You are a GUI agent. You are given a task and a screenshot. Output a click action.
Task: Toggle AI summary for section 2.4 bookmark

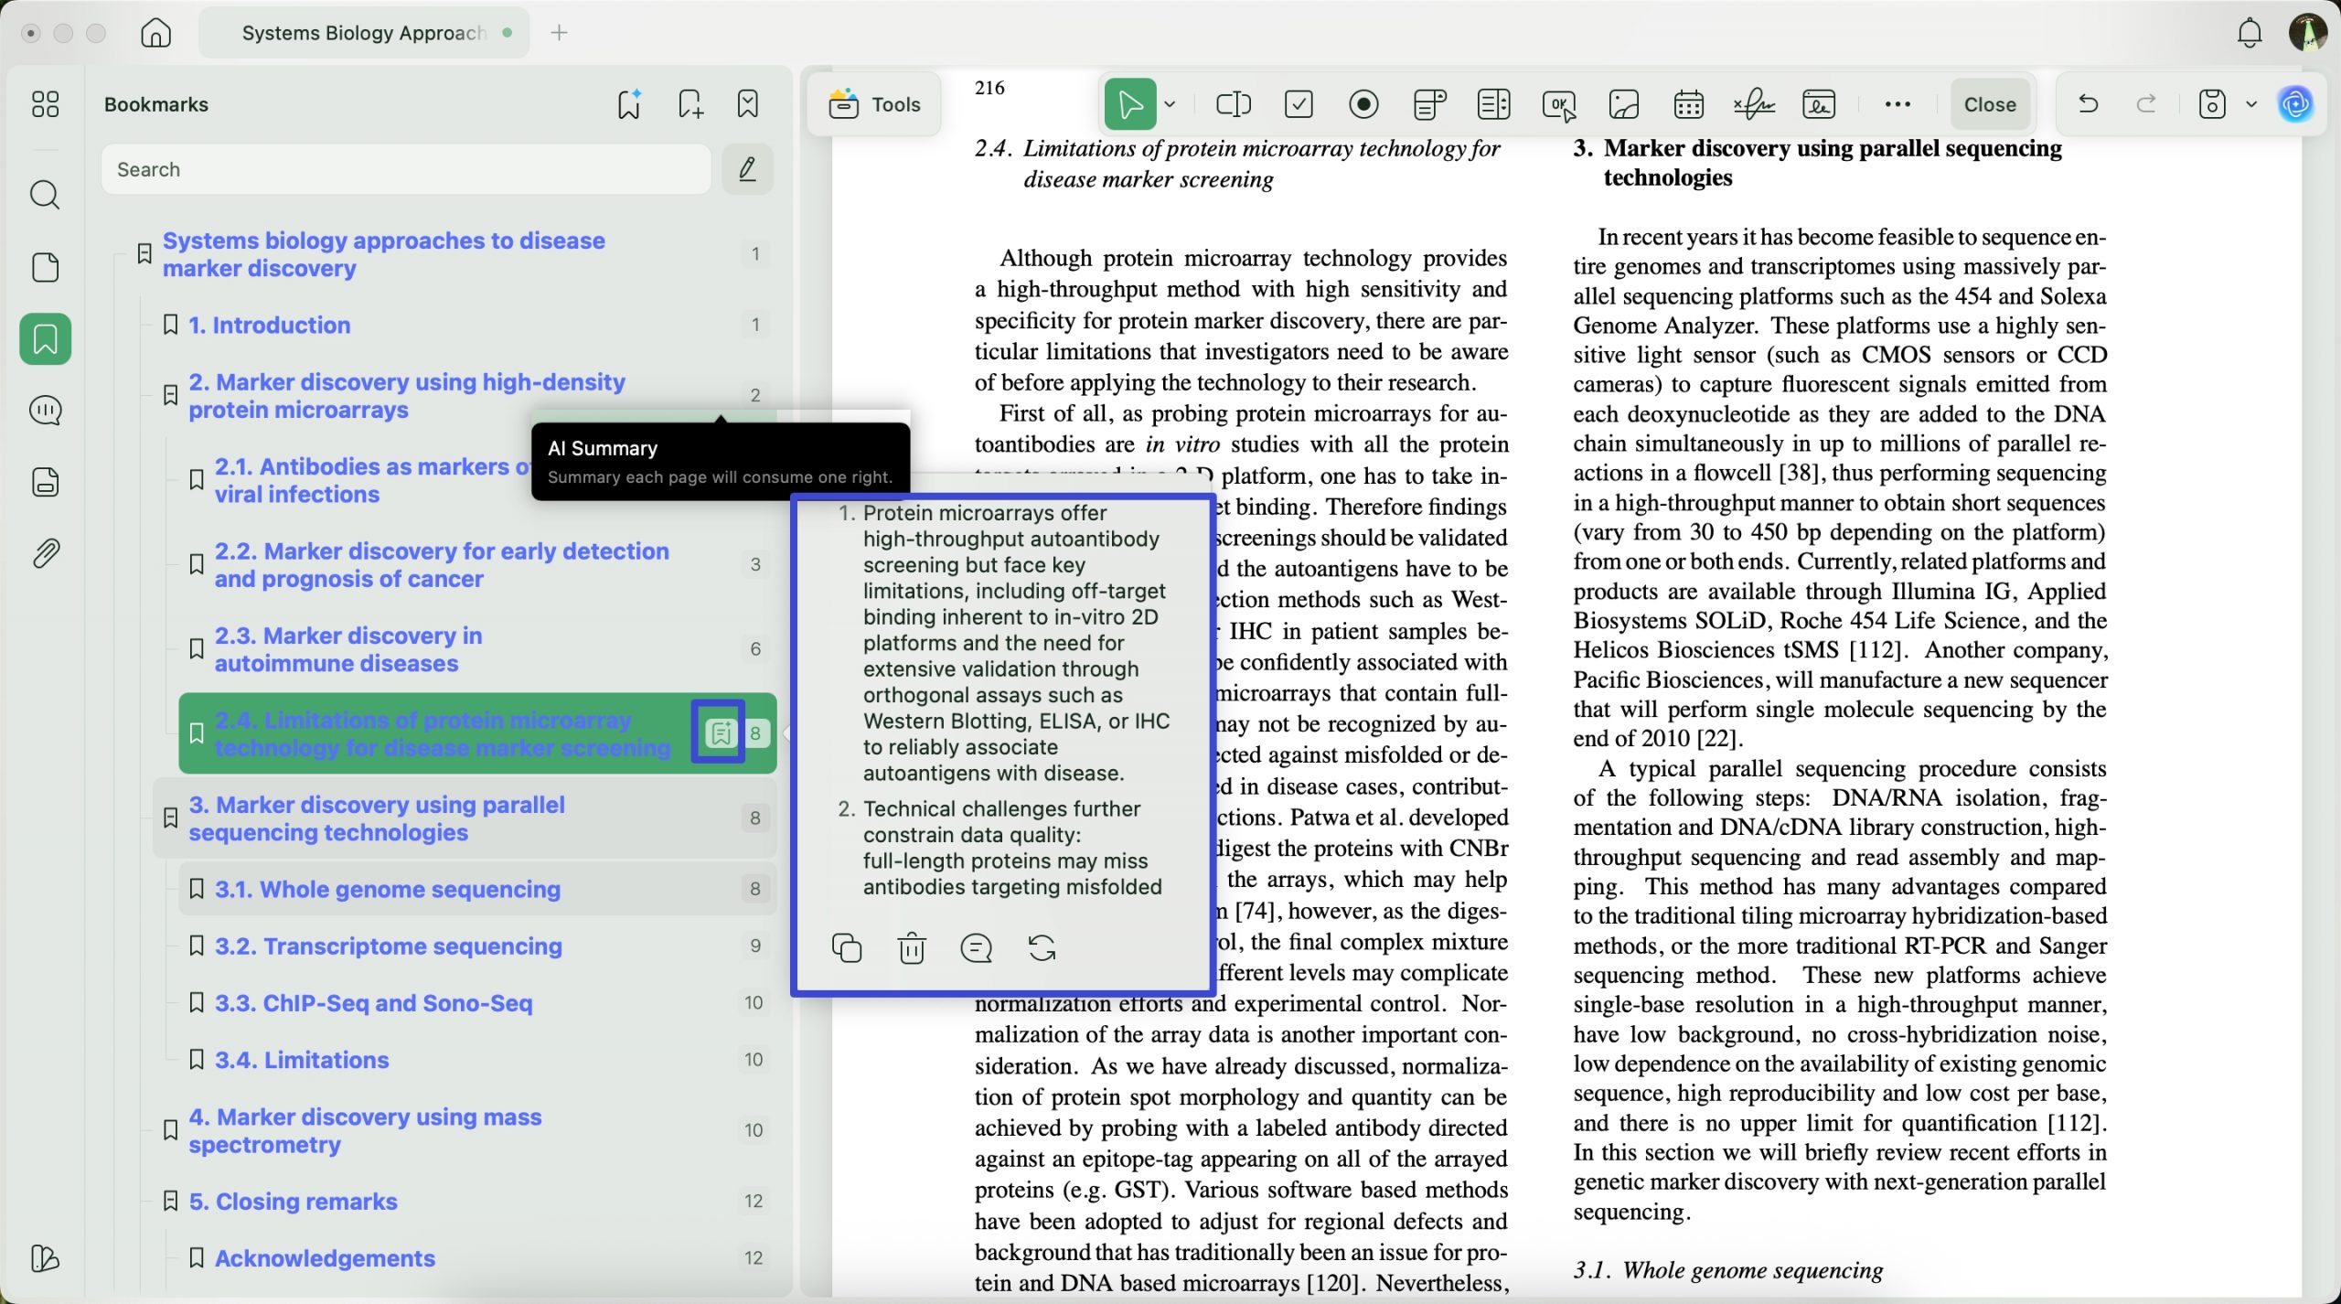click(720, 732)
